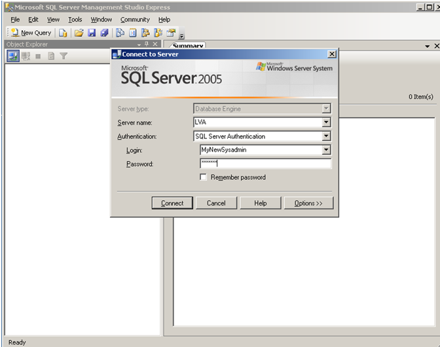This screenshot has width=440, height=347.
Task: Click the Database Engine Query icon
Action: tap(63, 33)
